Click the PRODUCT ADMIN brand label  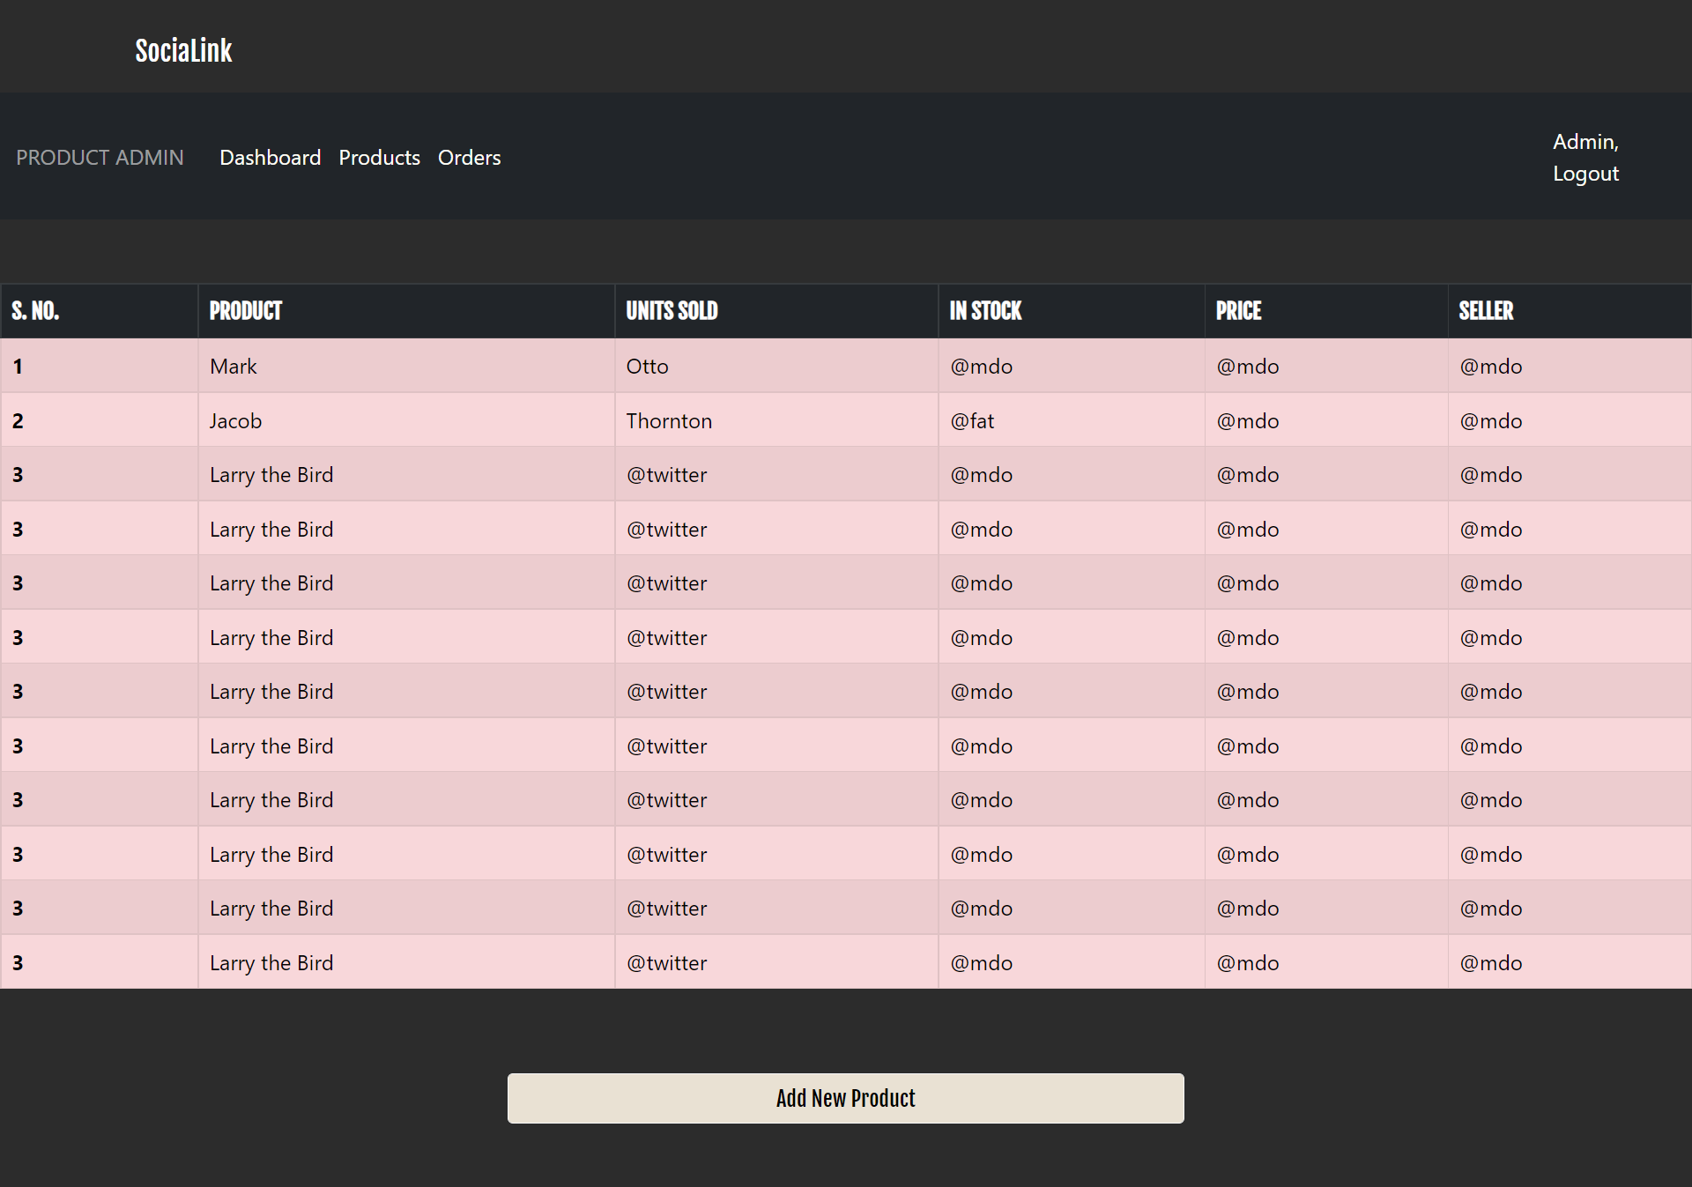100,158
